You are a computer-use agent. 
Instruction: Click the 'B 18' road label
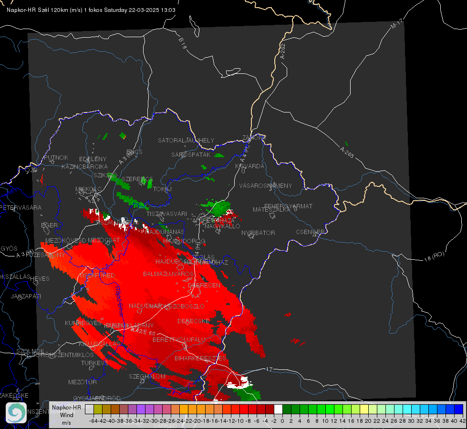(183, 43)
